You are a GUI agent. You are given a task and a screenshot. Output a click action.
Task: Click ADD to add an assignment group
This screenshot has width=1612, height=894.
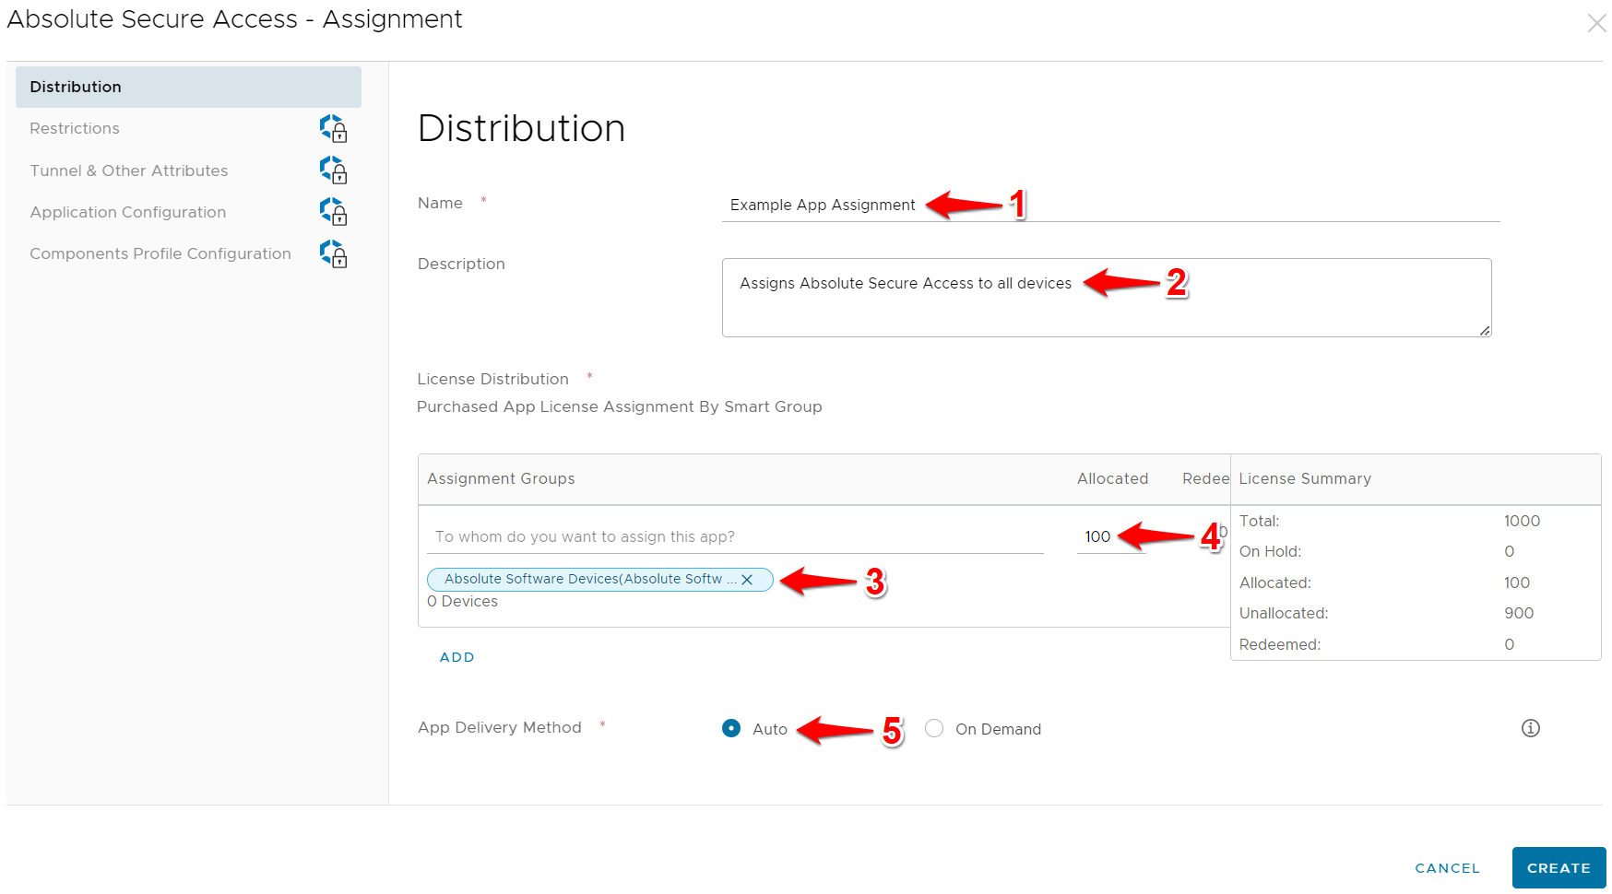click(456, 657)
